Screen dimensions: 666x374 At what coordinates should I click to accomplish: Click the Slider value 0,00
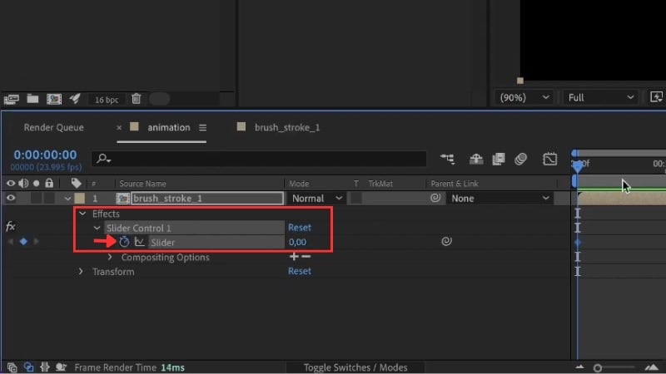click(x=297, y=242)
